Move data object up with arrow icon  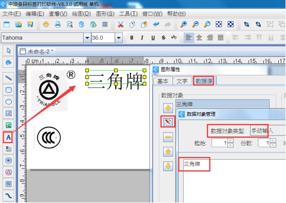tap(168, 151)
